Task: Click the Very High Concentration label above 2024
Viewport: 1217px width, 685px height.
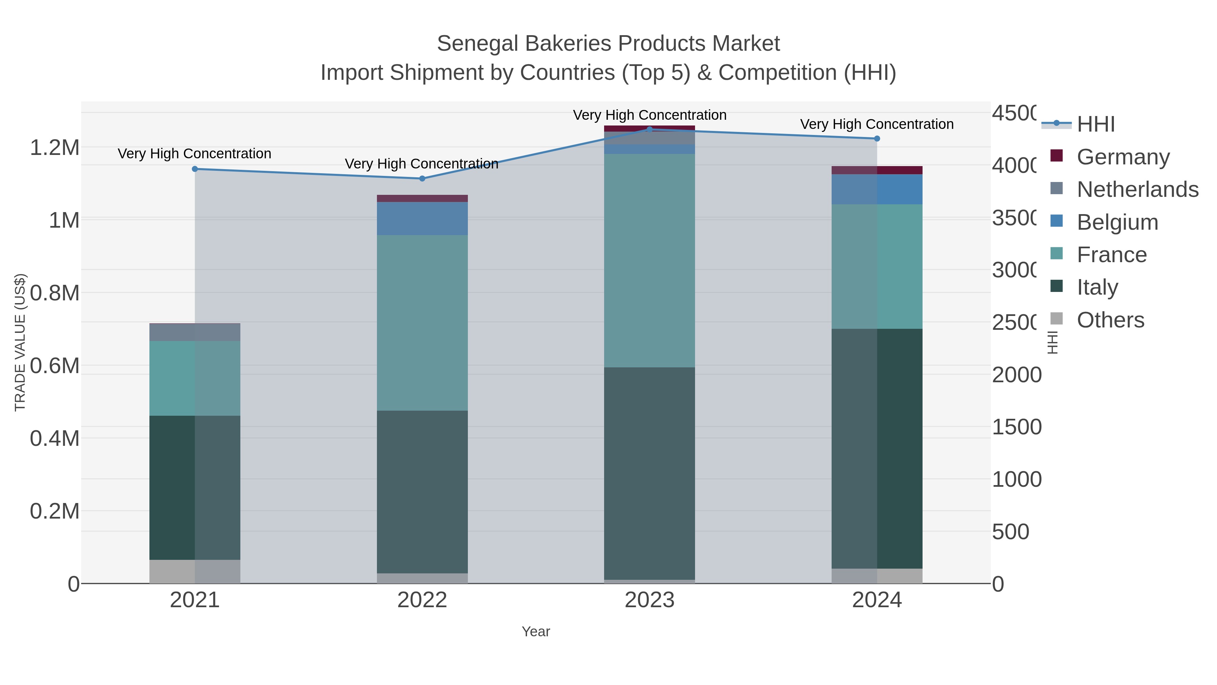Action: 877,124
